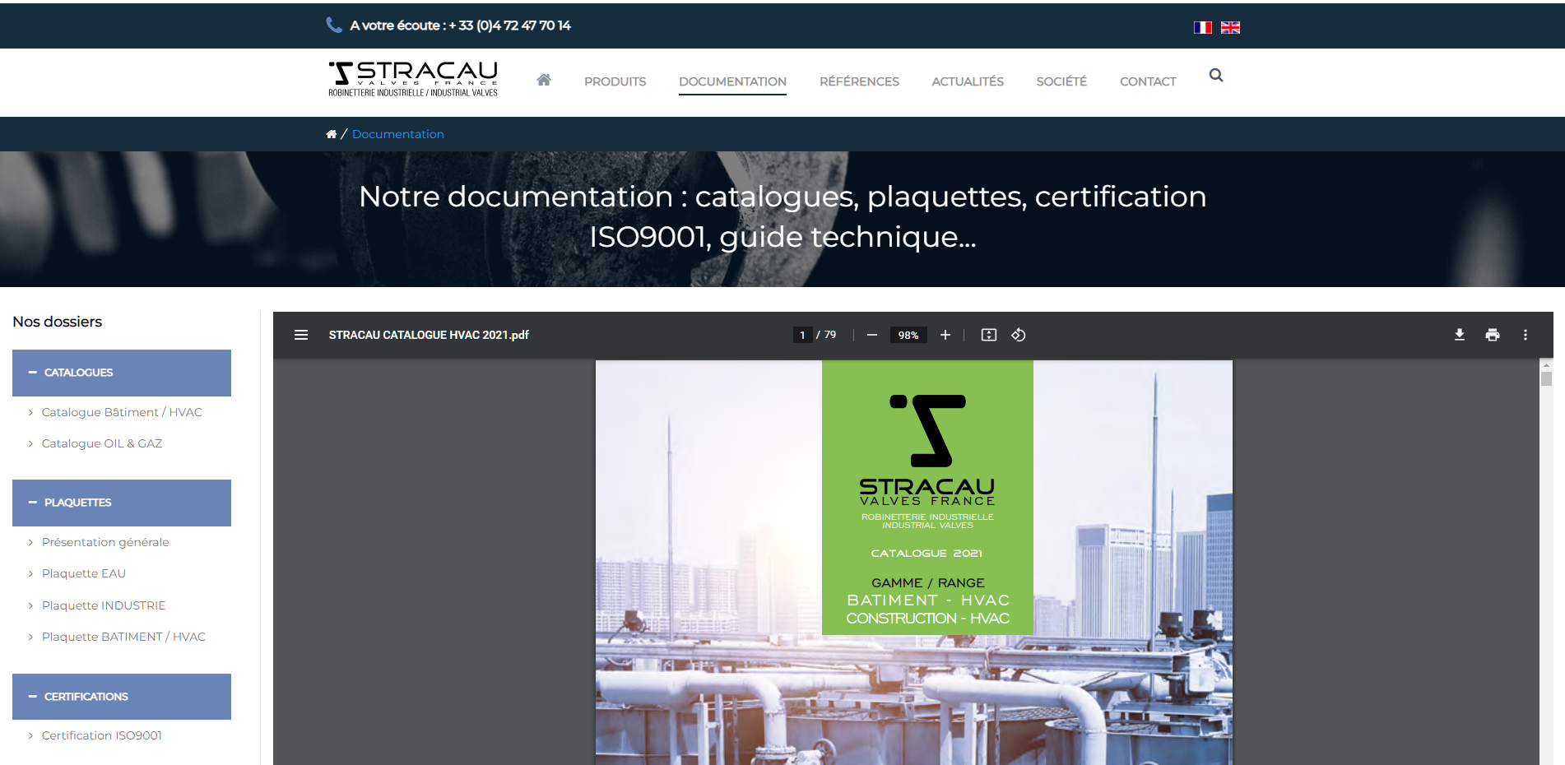This screenshot has height=765, width=1565.
Task: Click the PDF zoom out minus button
Action: (872, 335)
